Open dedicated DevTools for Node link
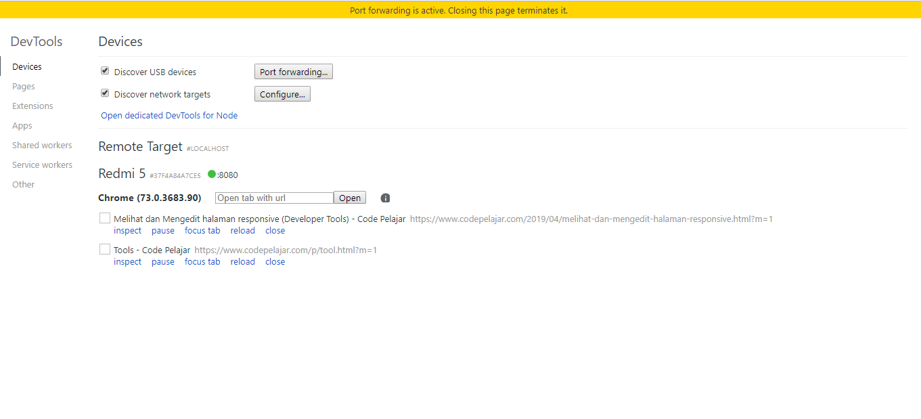Viewport: 921px width, 419px height. (169, 115)
